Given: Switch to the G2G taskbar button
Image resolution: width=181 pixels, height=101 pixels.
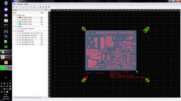Looking at the screenshot, I should point(6,68).
